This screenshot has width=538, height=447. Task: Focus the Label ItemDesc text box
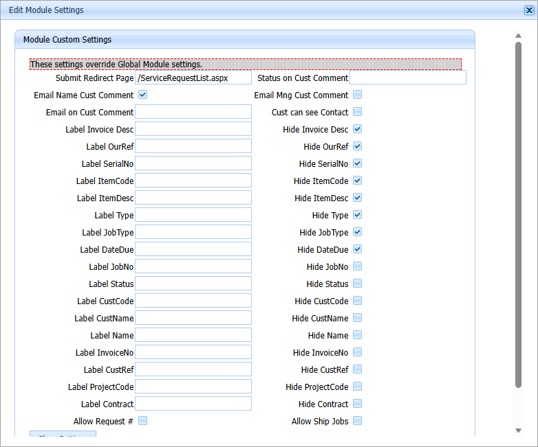pos(193,198)
